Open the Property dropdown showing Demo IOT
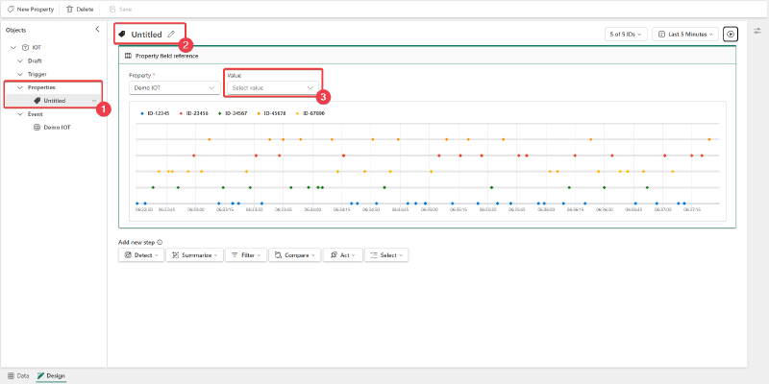Viewport: 769px width, 384px height. 174,87
